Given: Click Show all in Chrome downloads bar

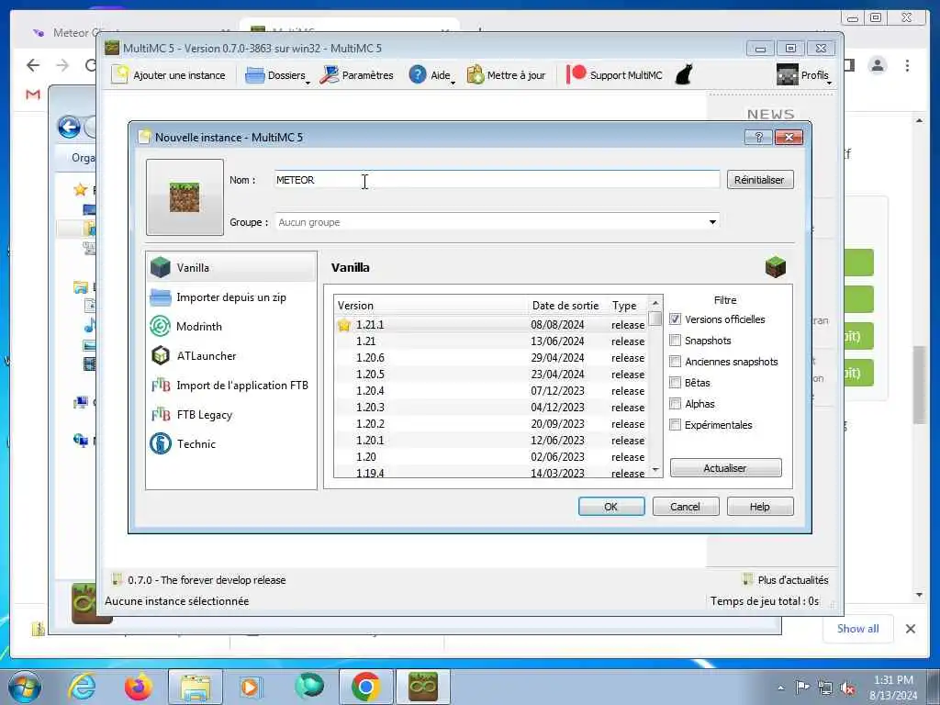Looking at the screenshot, I should point(858,628).
